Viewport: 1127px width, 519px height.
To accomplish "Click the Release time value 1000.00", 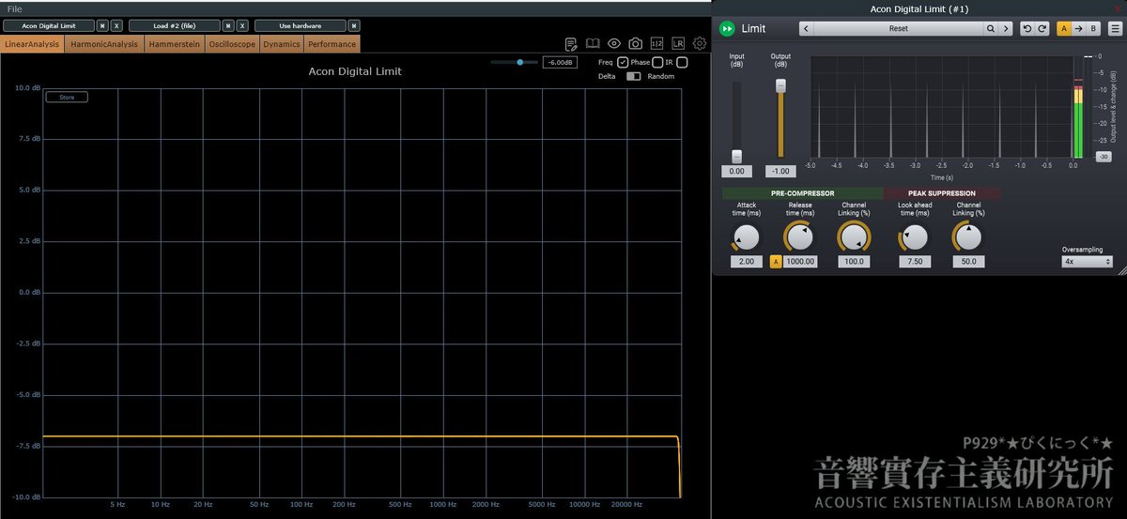I will (x=801, y=262).
